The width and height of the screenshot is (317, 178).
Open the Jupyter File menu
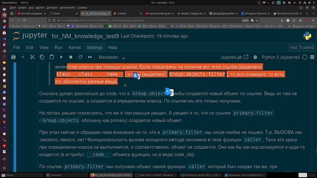(16, 47)
